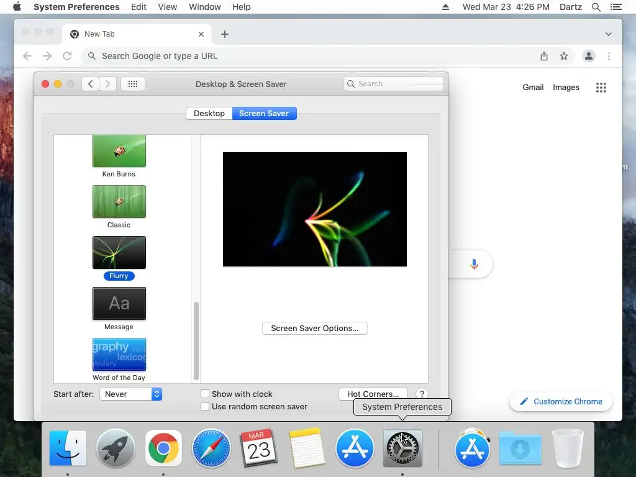
Task: Click Screen Saver Options button
Action: (x=315, y=328)
